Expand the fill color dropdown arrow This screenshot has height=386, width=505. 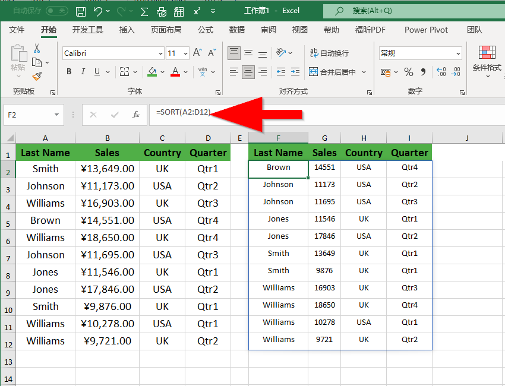[162, 72]
